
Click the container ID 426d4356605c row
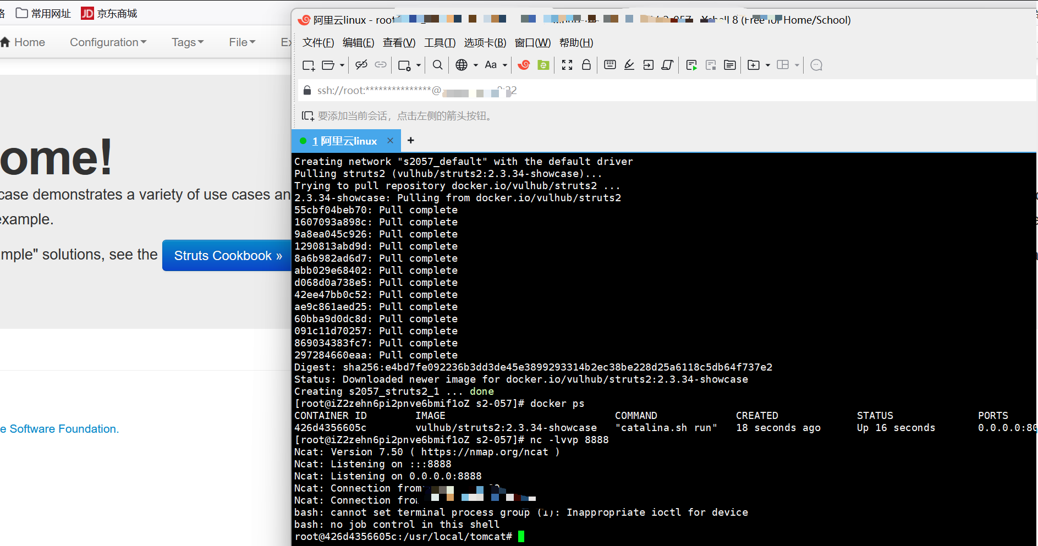click(x=666, y=428)
